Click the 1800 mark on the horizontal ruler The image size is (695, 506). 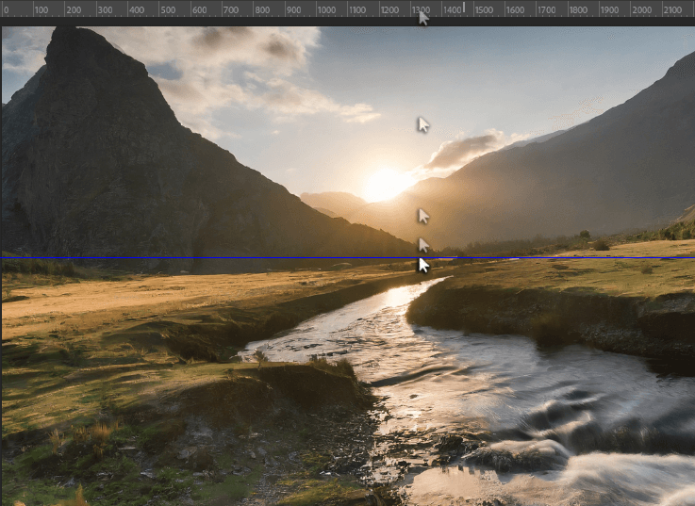[x=578, y=9]
